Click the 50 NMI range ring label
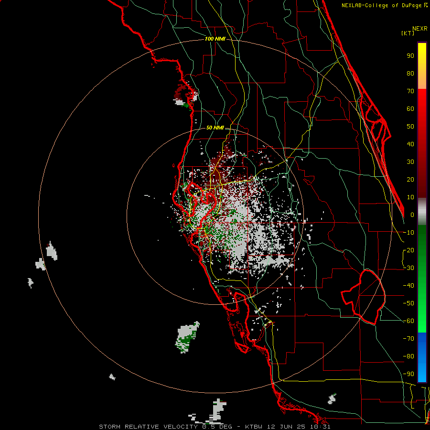This screenshot has height=430, width=430. 215,128
